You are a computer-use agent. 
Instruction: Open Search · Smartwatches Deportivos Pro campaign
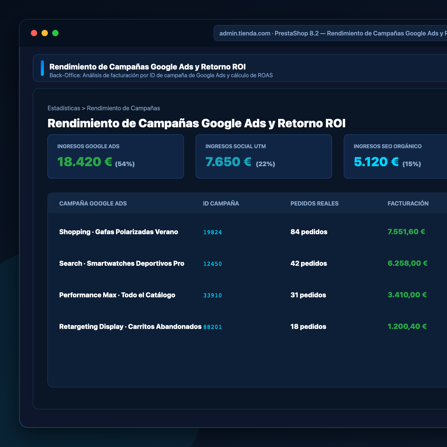[x=122, y=264]
